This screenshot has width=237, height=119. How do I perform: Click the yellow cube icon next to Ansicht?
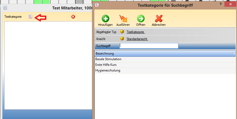tap(122, 39)
